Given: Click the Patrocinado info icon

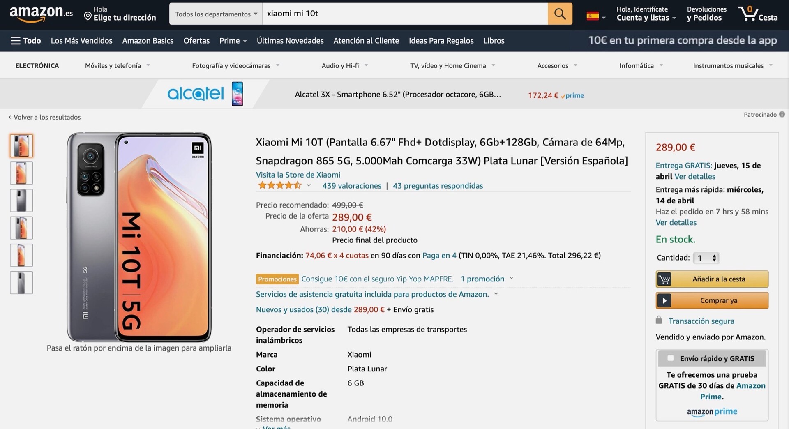Looking at the screenshot, I should pyautogui.click(x=782, y=115).
